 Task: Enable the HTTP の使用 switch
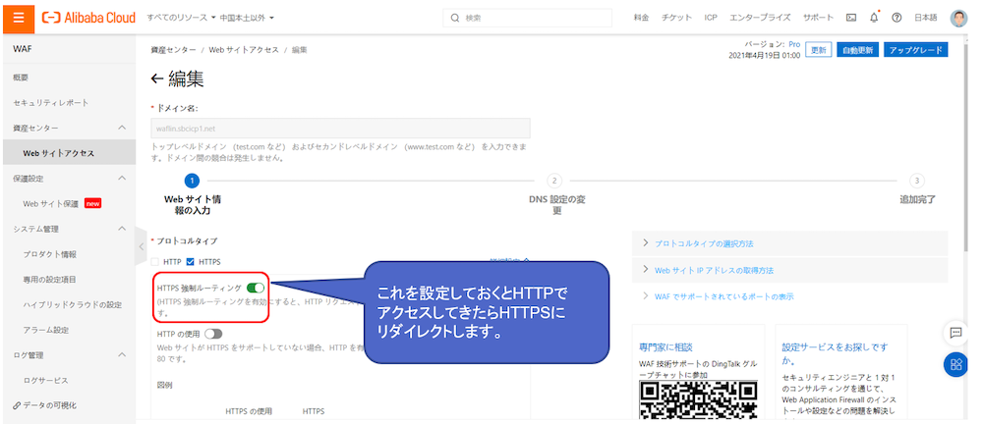click(x=213, y=334)
